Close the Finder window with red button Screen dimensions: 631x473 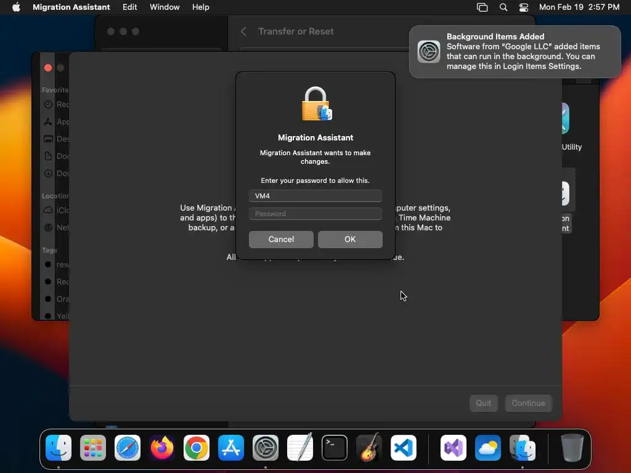click(48, 68)
